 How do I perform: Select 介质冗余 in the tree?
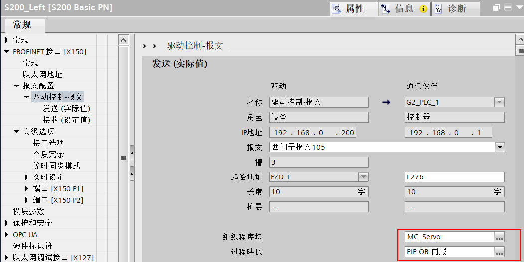pyautogui.click(x=48, y=154)
